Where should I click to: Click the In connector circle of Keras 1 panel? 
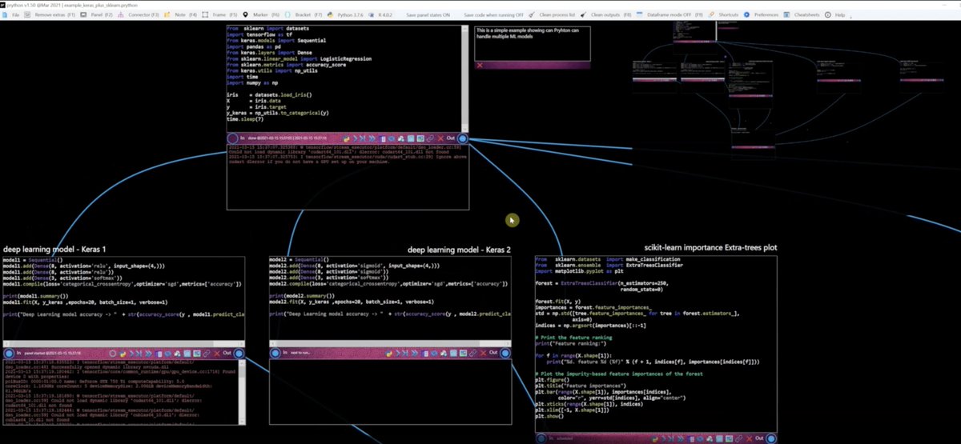[9, 353]
